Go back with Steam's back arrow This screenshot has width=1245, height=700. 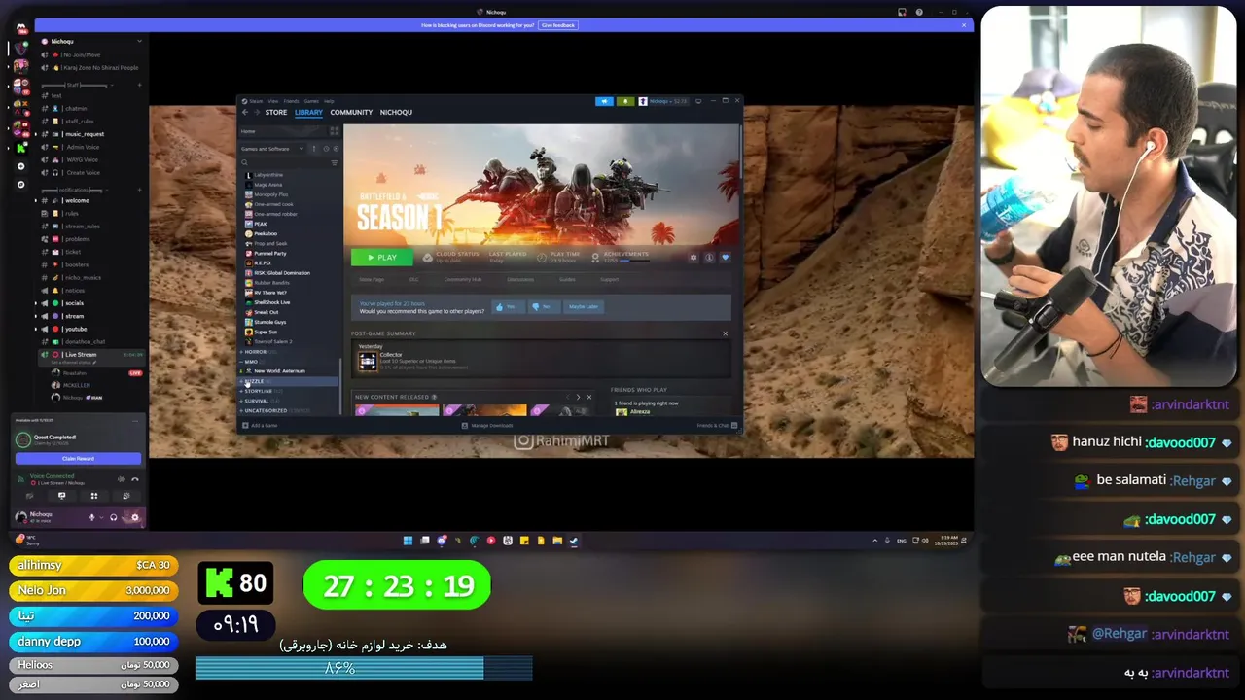pos(245,112)
